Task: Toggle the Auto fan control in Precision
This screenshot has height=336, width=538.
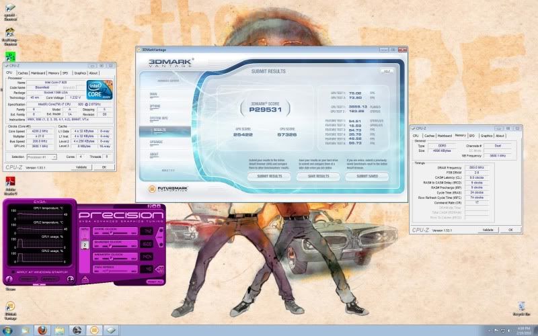Action: (160, 269)
